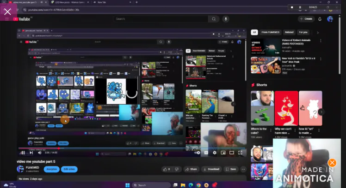Image resolution: width=346 pixels, height=188 pixels.
Task: Open the account avatar menu at top right
Action: click(x=330, y=19)
